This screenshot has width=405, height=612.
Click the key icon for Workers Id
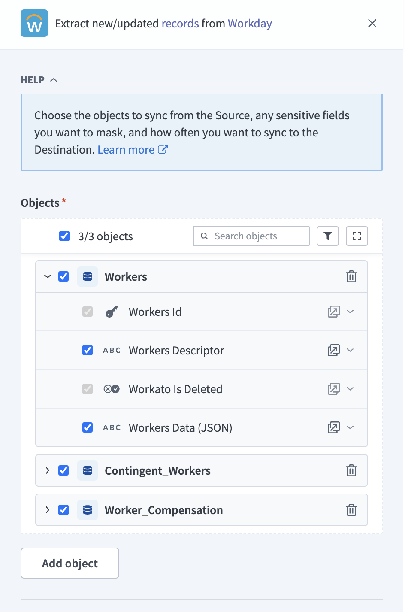pos(112,312)
